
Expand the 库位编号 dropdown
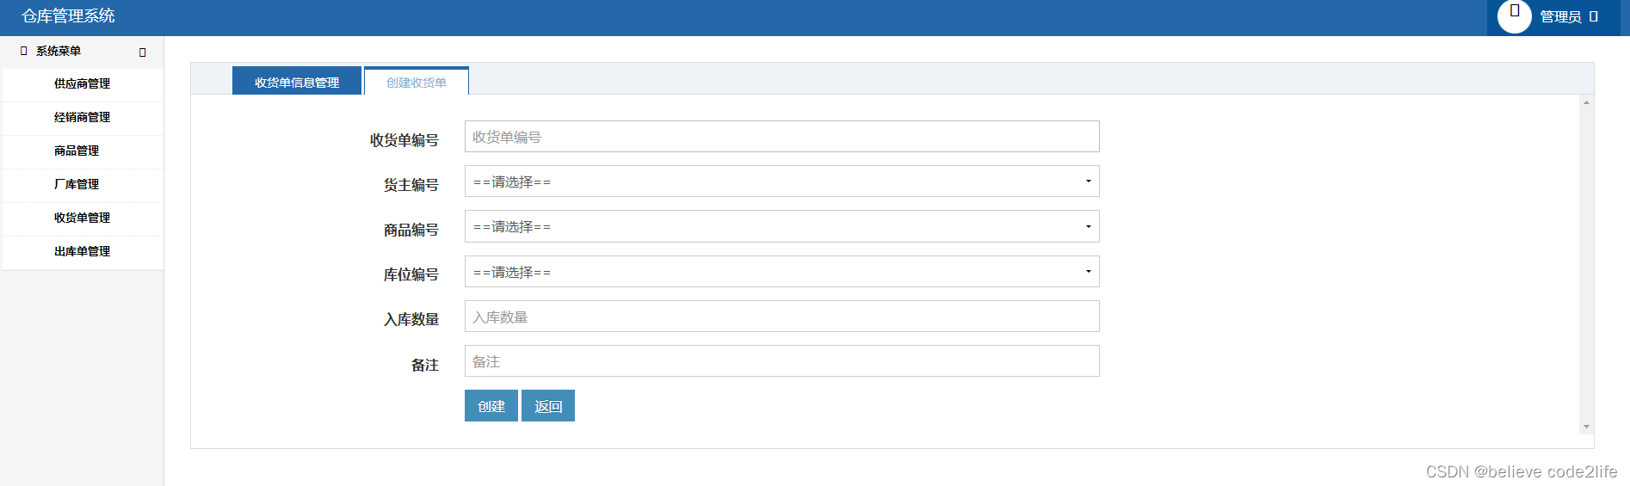[x=781, y=272]
